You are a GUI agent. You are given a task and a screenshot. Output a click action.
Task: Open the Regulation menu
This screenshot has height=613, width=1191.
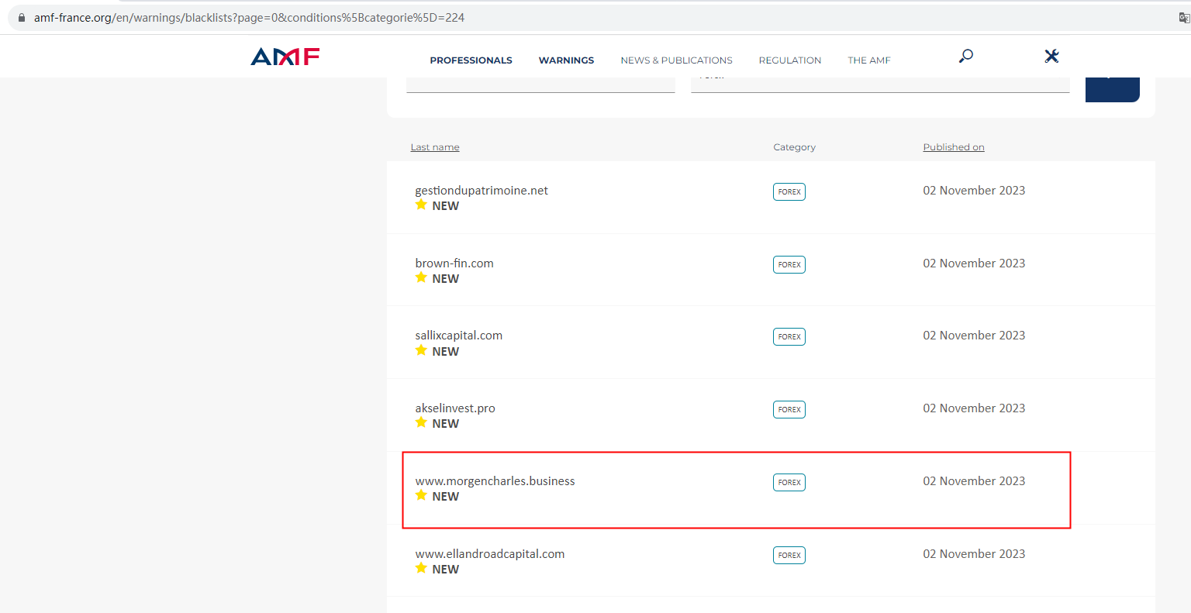pyautogui.click(x=789, y=60)
